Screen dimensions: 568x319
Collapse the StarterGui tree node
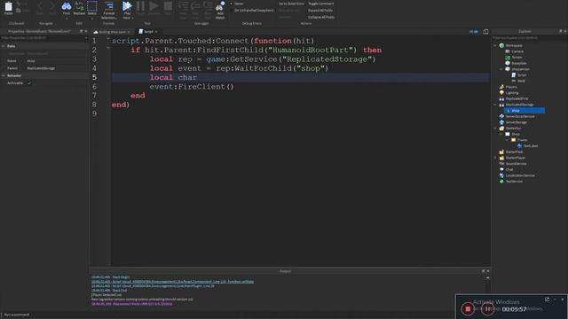(x=495, y=128)
